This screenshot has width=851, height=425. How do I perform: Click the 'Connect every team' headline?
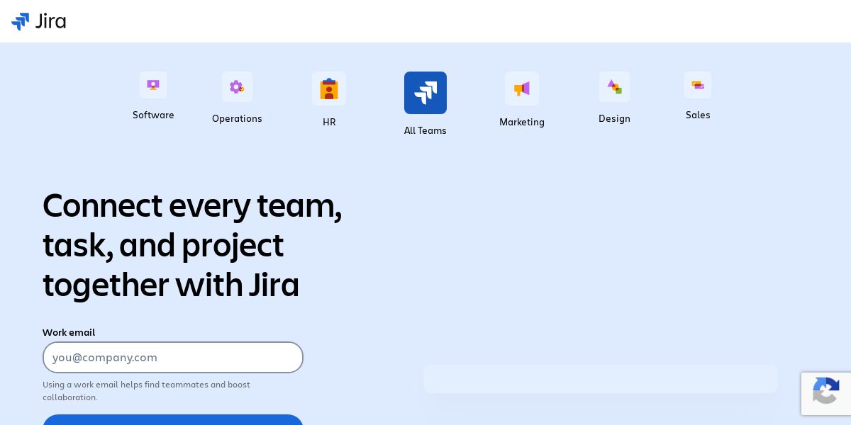192,245
